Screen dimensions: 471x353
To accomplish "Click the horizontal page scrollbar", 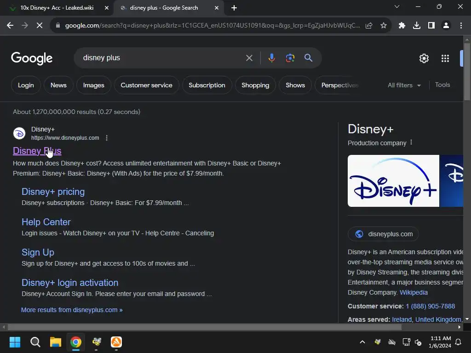I will pyautogui.click(x=204, y=327).
